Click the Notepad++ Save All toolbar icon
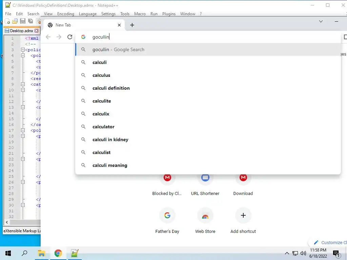Image resolution: width=347 pixels, height=260 pixels. click(x=30, y=21)
